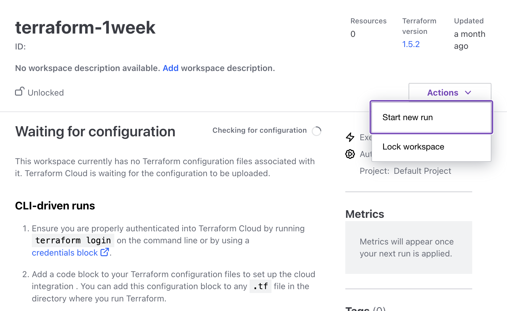Expand the Metrics section

point(364,214)
